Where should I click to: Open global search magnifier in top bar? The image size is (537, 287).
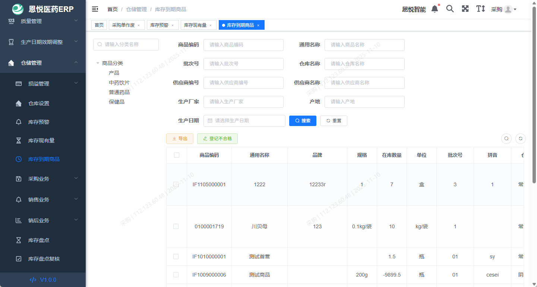click(x=450, y=9)
